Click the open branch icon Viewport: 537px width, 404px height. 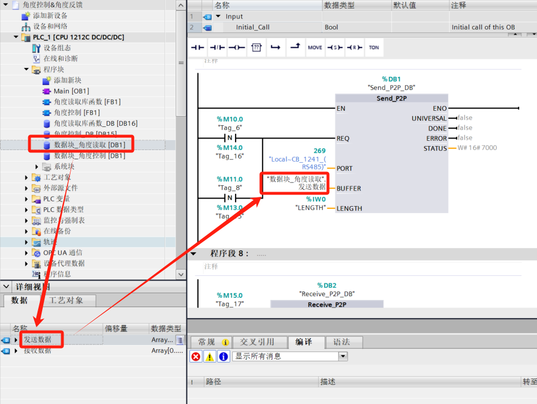point(275,47)
